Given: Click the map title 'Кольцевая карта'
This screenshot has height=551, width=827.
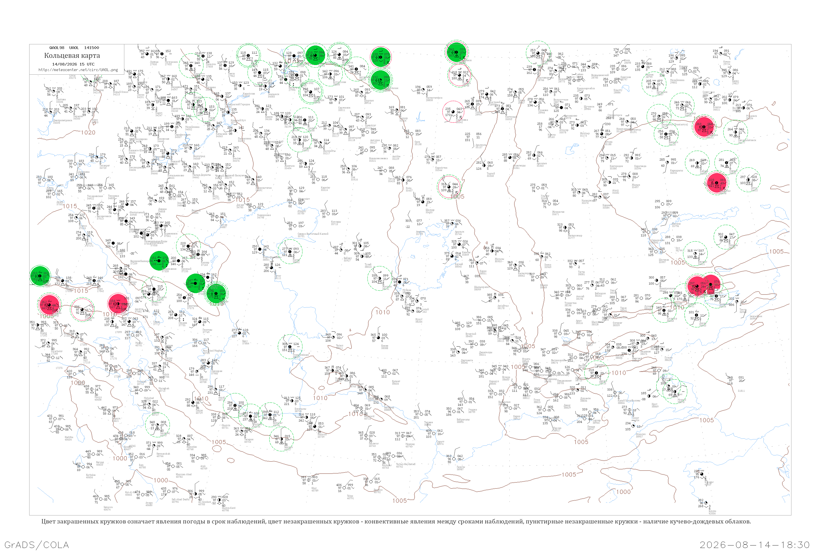Looking at the screenshot, I should click(x=72, y=56).
